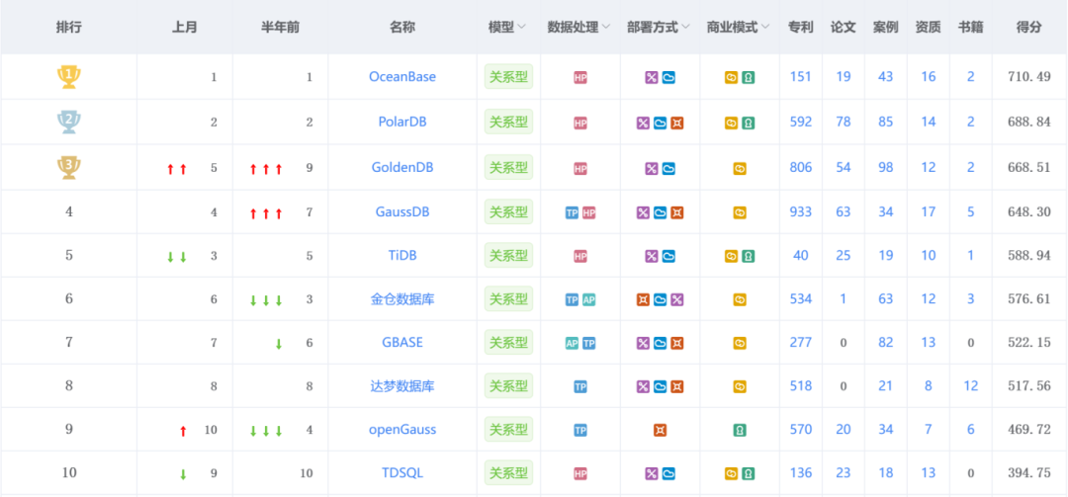The height and width of the screenshot is (497, 1068).
Task: Click the green business-model icon for OceanBase
Action: pyautogui.click(x=748, y=78)
